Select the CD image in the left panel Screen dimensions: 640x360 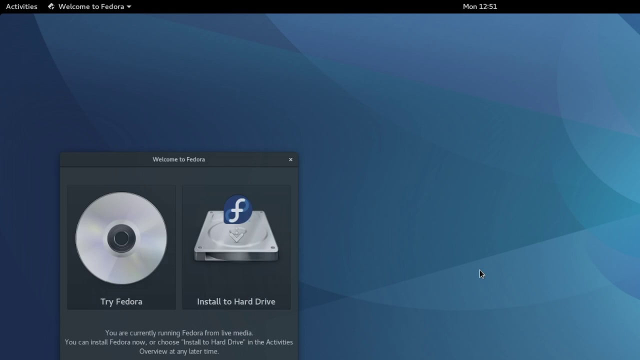pos(121,238)
